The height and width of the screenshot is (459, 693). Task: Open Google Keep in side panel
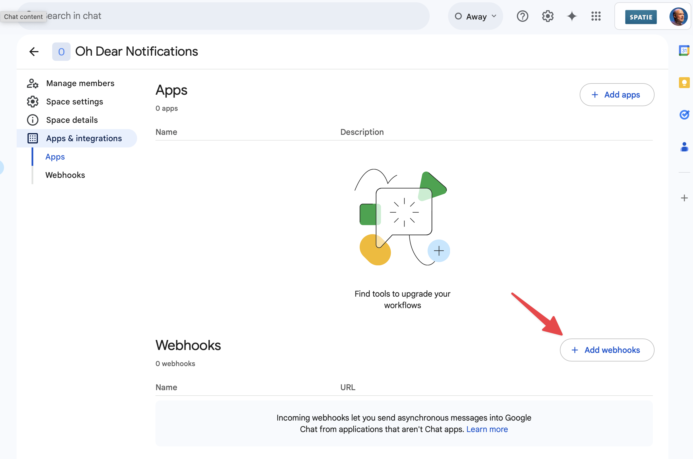(684, 83)
